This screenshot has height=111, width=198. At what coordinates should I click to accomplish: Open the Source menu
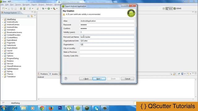coord(18,5)
